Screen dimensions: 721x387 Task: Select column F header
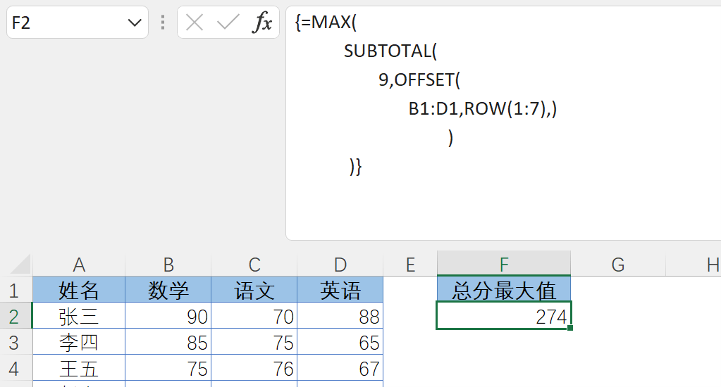point(503,264)
